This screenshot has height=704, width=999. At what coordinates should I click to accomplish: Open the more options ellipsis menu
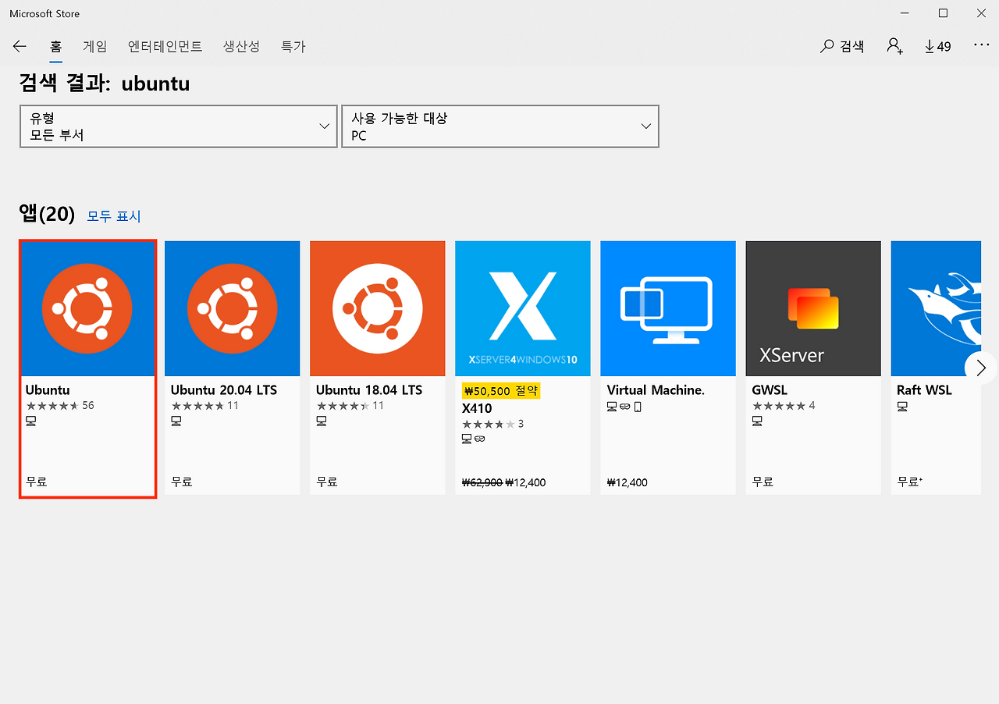(981, 45)
